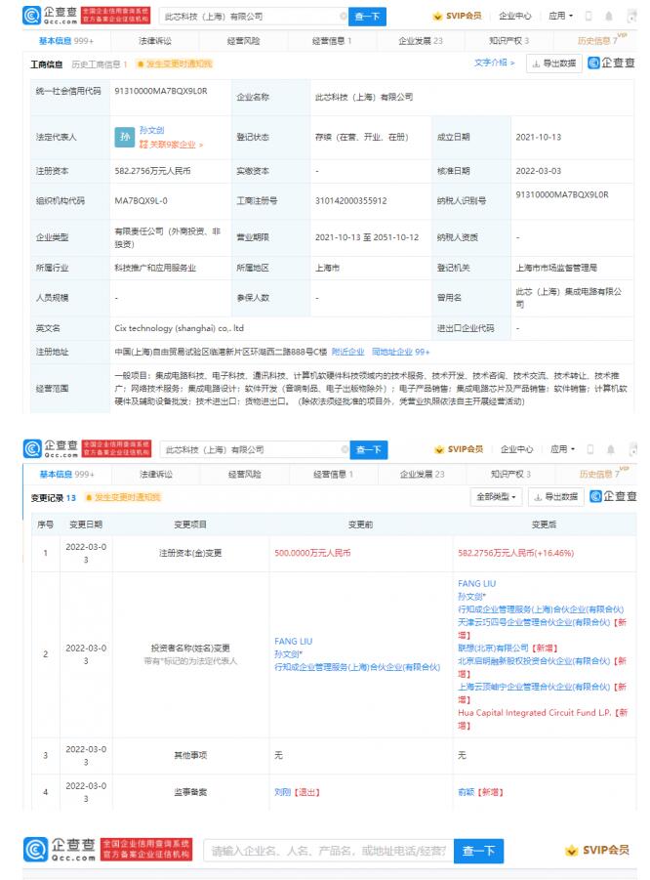Click 查一下 button beside the empty search box

tap(478, 851)
